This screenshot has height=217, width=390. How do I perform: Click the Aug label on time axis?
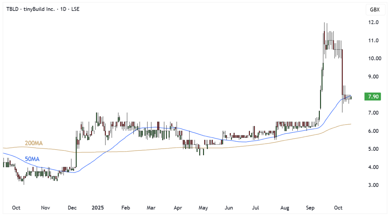[x=285, y=208]
